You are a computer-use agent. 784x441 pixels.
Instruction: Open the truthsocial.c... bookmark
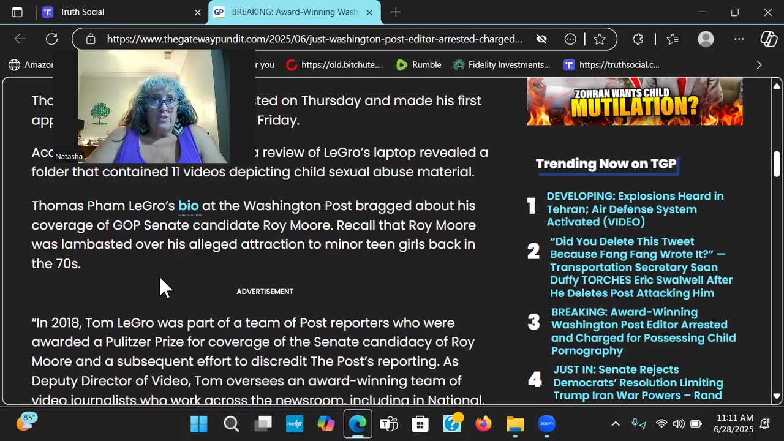[611, 65]
